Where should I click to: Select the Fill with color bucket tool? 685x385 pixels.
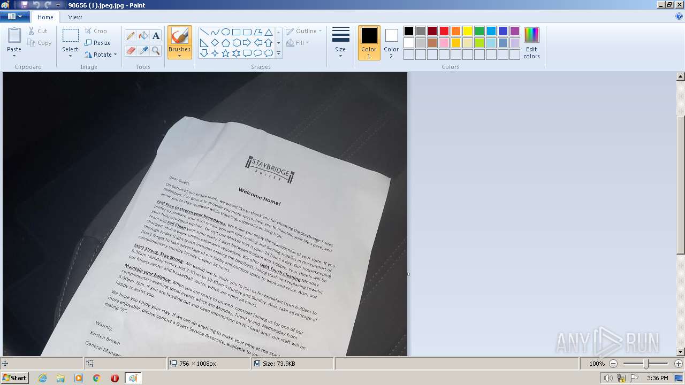(143, 36)
